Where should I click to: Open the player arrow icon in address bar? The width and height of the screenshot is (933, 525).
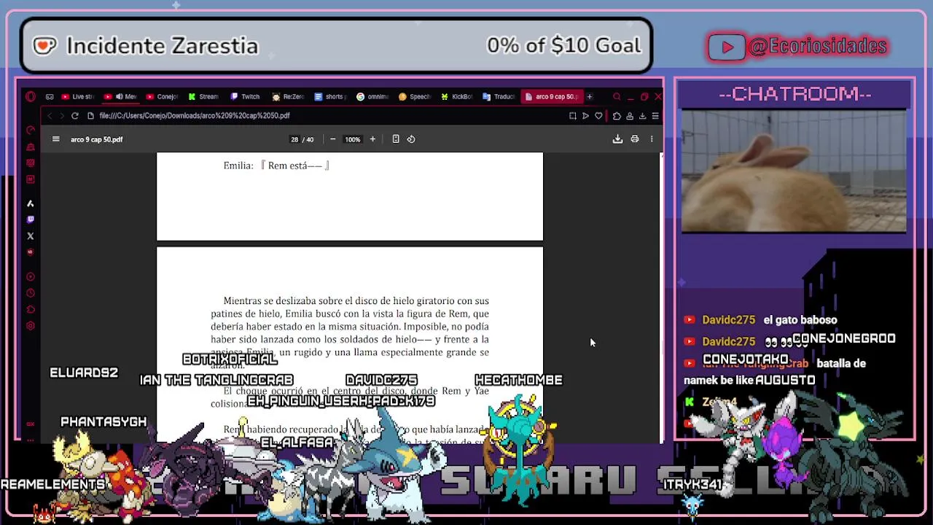(585, 116)
